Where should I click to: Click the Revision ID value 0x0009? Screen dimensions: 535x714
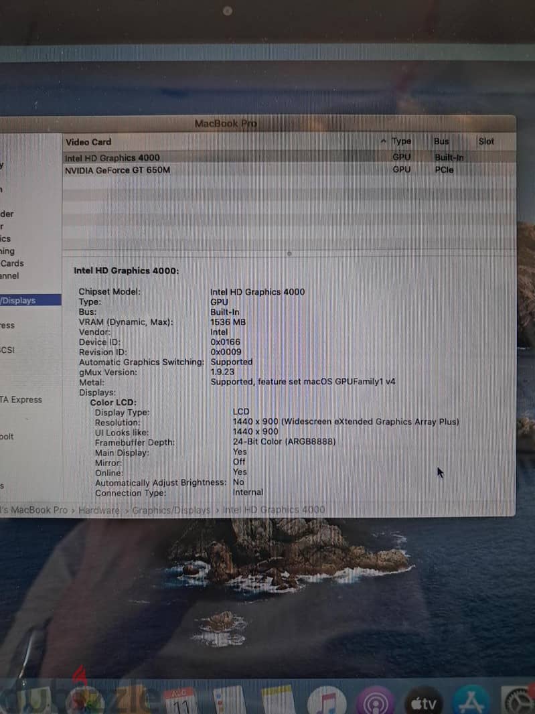(226, 352)
